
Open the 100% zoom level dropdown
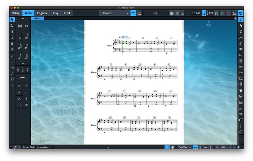coord(226,147)
